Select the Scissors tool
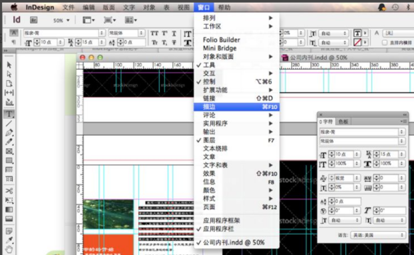The image size is (414, 255). point(9,191)
